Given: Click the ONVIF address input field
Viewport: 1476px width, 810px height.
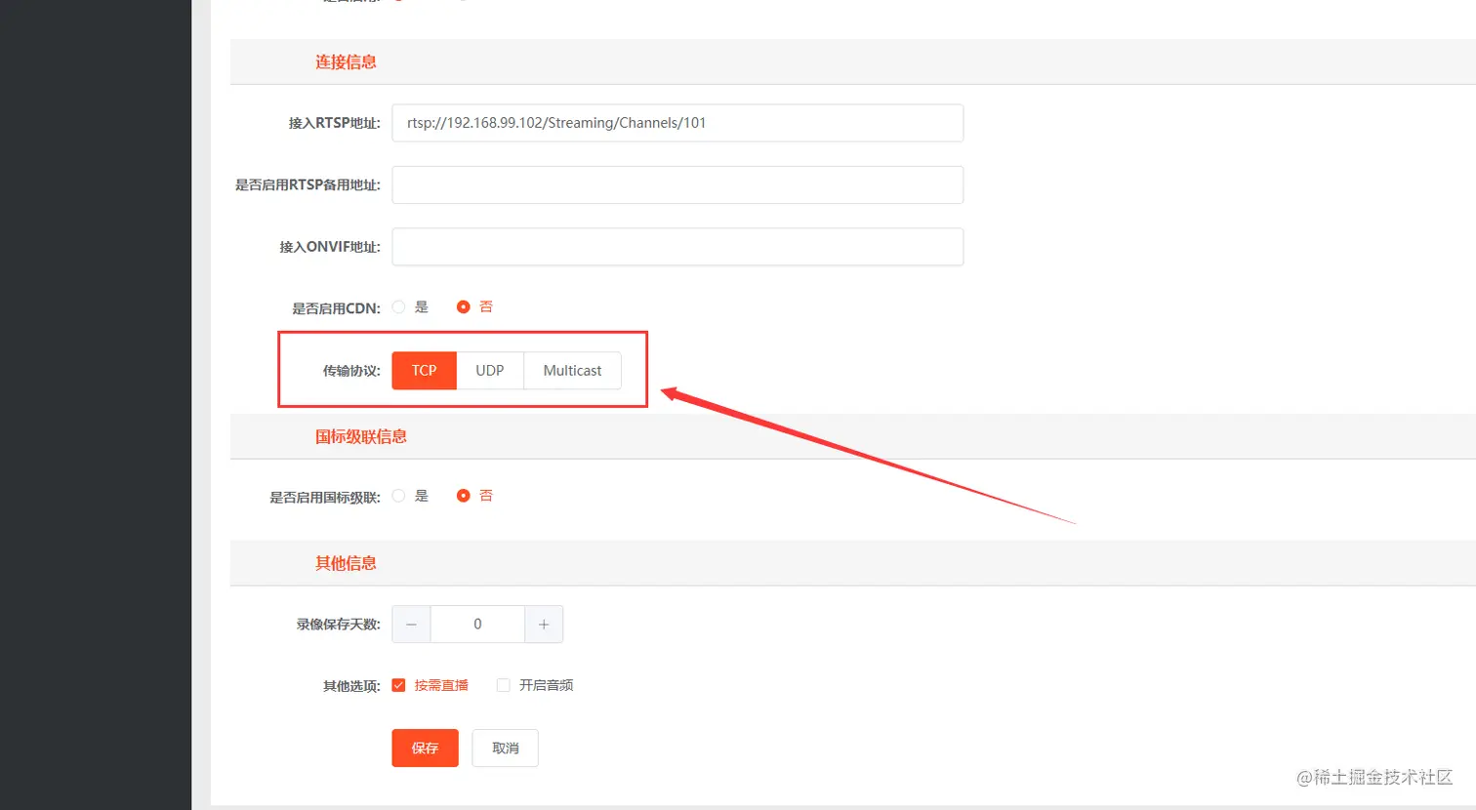Looking at the screenshot, I should (677, 247).
